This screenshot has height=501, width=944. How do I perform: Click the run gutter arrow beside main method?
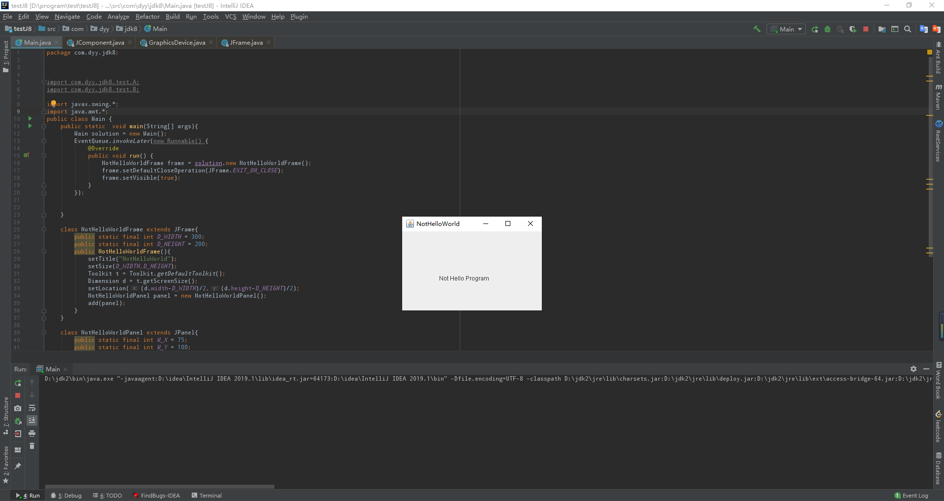tap(30, 126)
